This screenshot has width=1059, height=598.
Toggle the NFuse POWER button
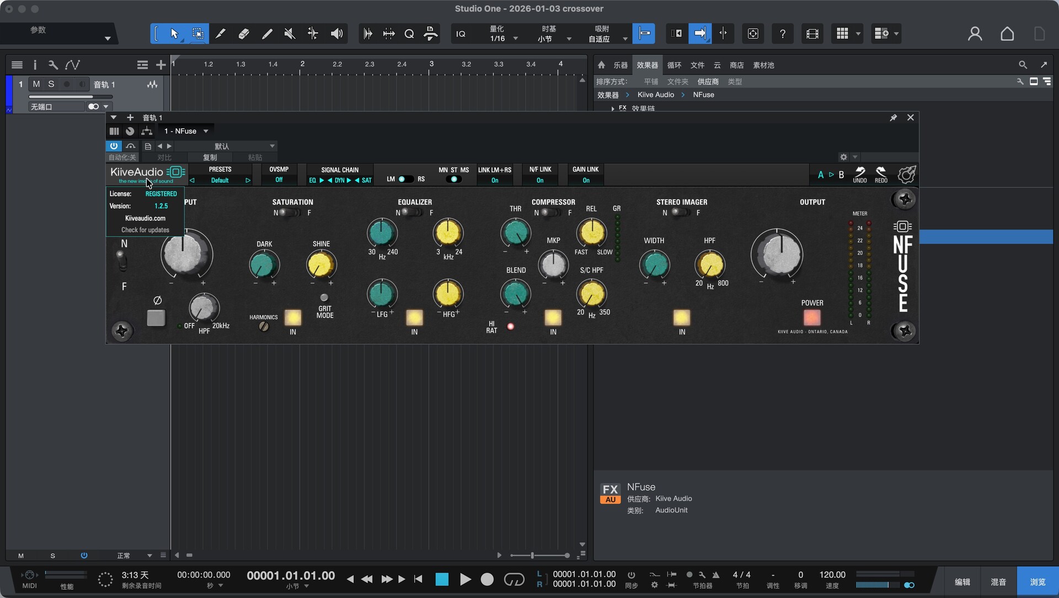pyautogui.click(x=812, y=318)
